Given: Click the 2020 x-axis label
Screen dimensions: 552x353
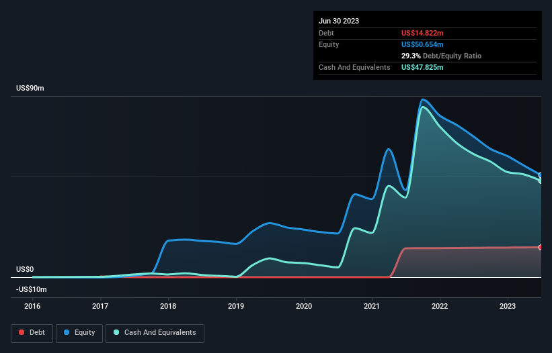Looking at the screenshot, I should tap(304, 306).
